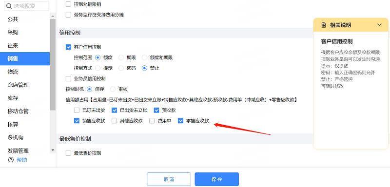
Task: Check 费用单 checkbox
Action: (152, 121)
